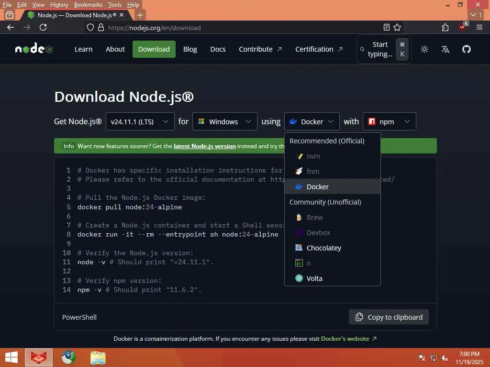Open the Windows platform dropdown
This screenshot has height=367, width=490.
(x=225, y=121)
